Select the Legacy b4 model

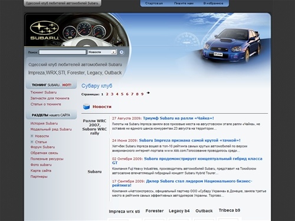click(x=179, y=211)
